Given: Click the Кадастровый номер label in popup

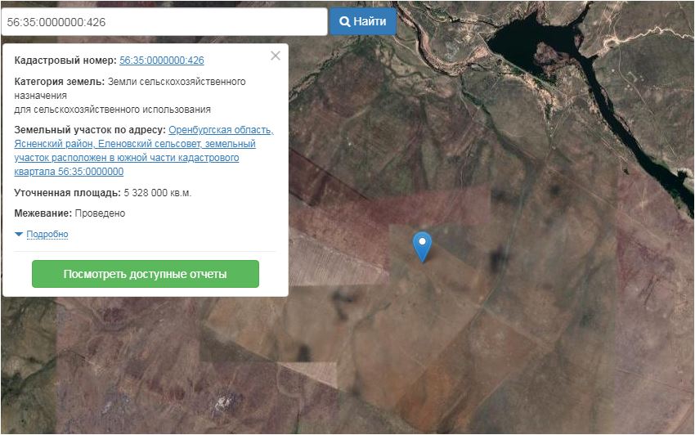Looking at the screenshot, I should pos(65,61).
